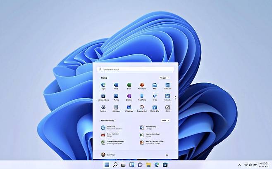272x169 pixels.
Task: Expand the All apps list
Action: pyautogui.click(x=165, y=77)
